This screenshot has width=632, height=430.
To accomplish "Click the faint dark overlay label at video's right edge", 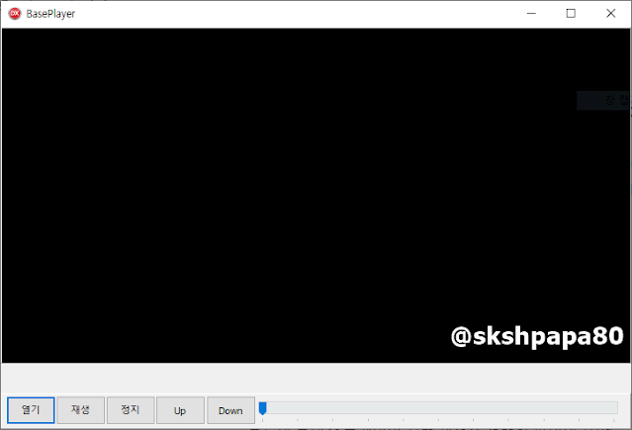I will pos(603,101).
